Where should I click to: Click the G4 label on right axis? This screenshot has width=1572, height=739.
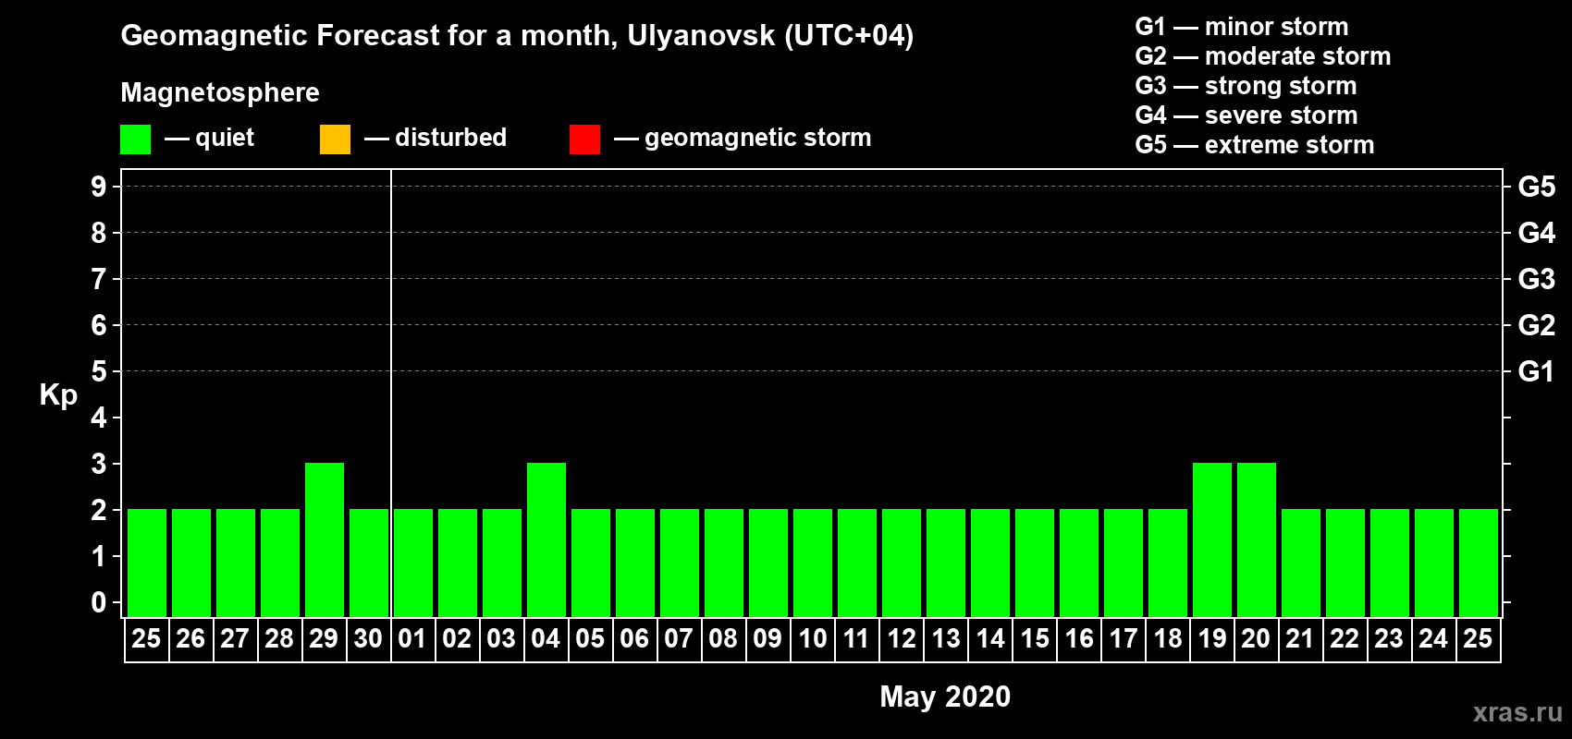pyautogui.click(x=1537, y=233)
